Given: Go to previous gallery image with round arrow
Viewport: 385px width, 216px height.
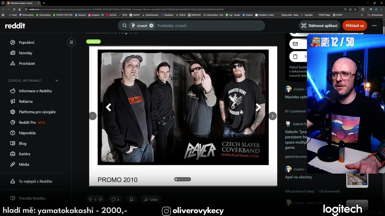Looking at the screenshot, I should pos(93,116).
